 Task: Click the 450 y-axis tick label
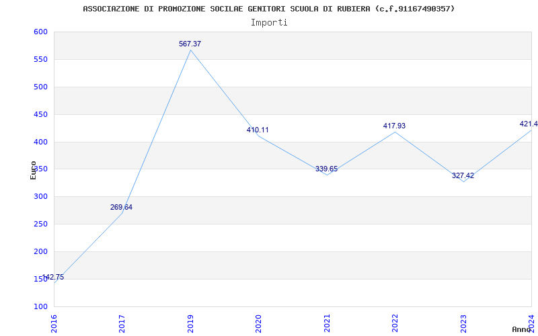click(x=40, y=114)
